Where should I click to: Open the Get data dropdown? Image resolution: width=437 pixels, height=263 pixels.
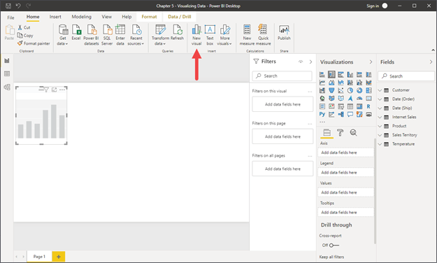coord(63,35)
